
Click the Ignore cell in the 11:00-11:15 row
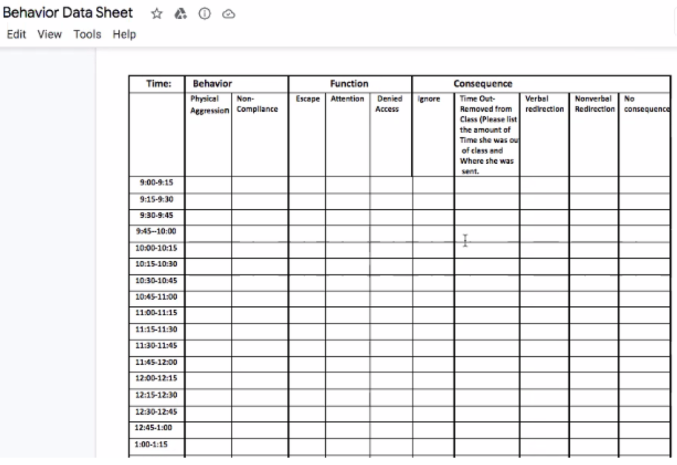pos(433,314)
